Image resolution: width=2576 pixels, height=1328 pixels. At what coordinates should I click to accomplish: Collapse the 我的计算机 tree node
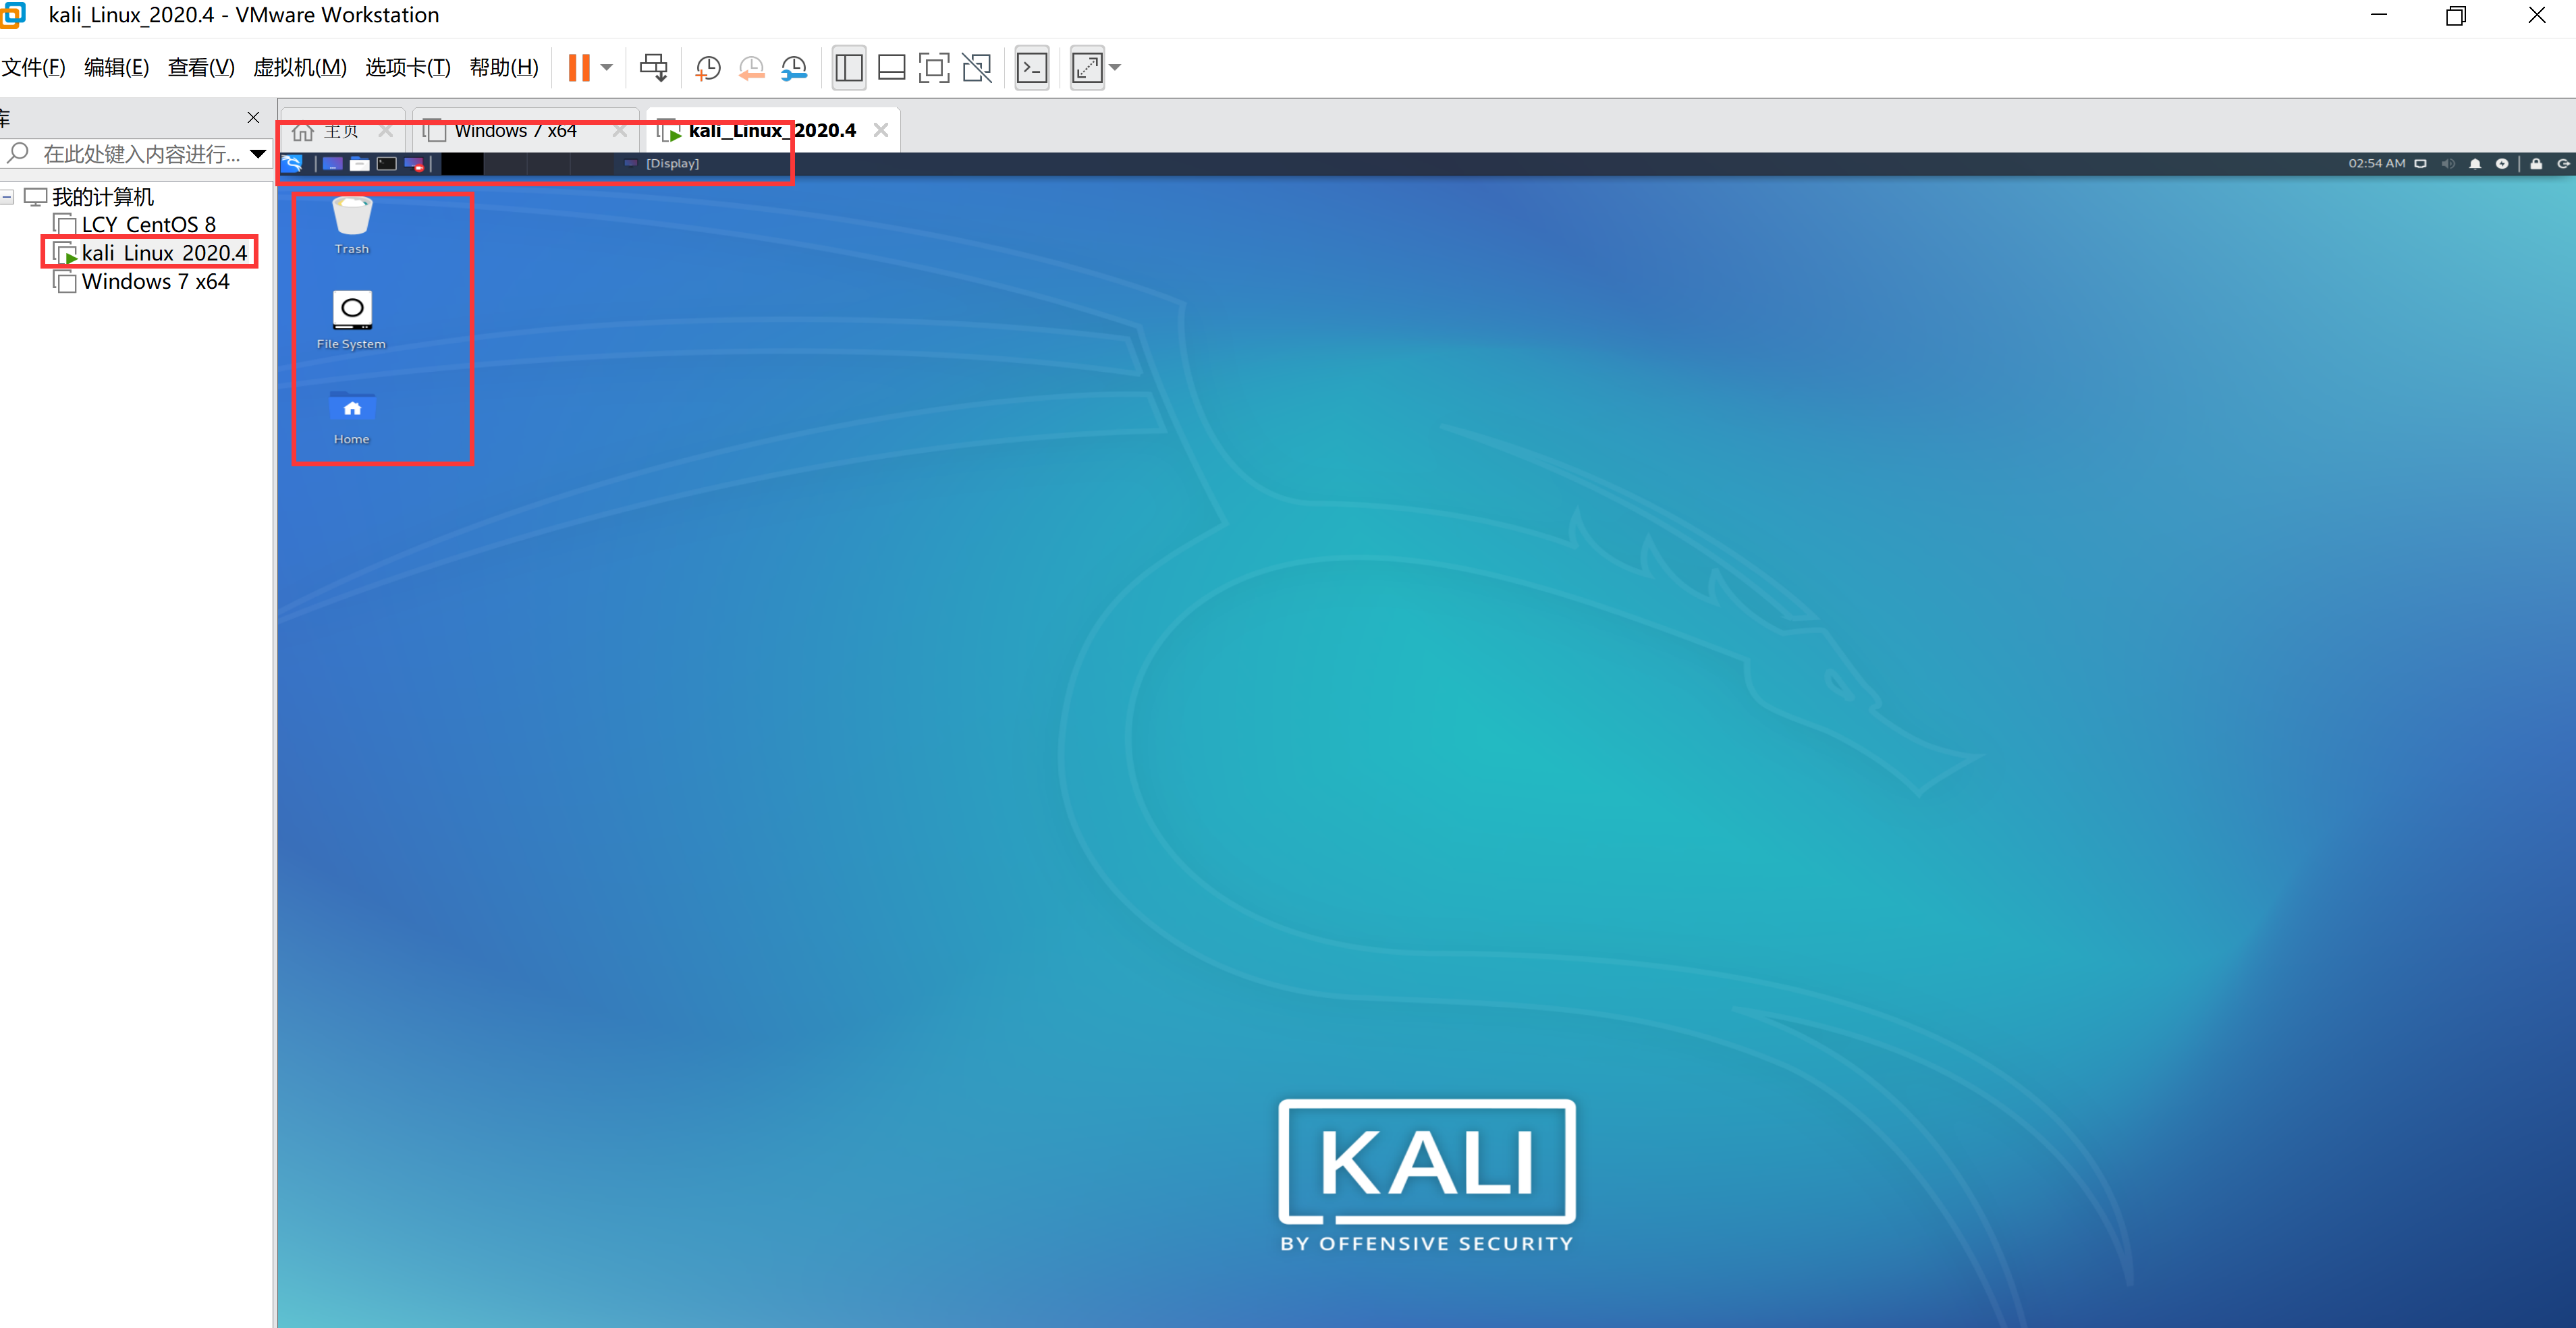pos(8,197)
